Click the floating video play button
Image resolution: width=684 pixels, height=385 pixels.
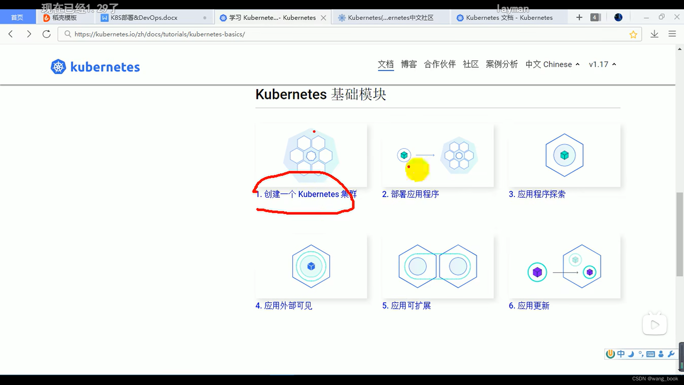[655, 324]
